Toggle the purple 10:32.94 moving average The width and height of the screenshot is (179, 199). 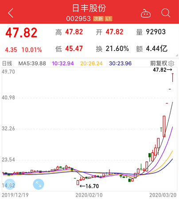[x=62, y=63]
